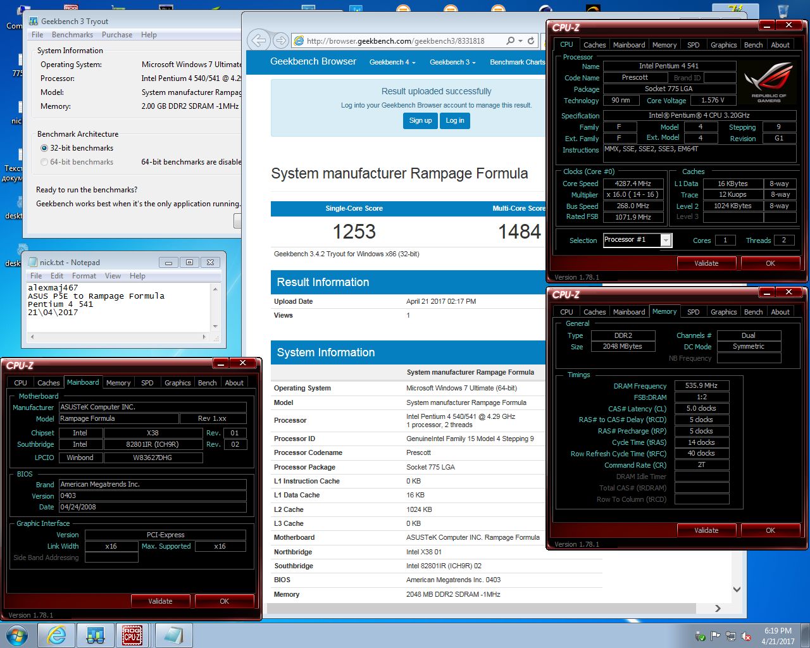
Task: Select 32-bit benchmarks option
Action: [x=44, y=148]
